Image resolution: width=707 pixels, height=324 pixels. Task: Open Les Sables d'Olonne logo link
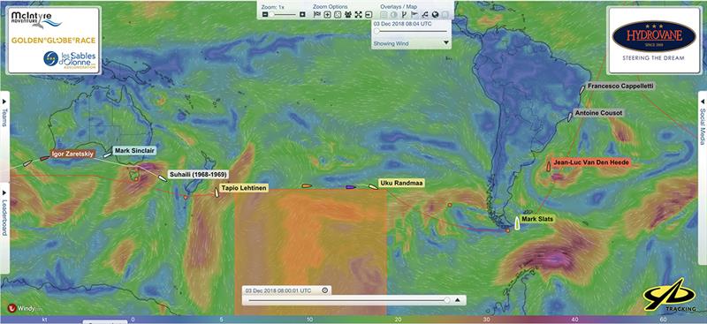pyautogui.click(x=70, y=59)
